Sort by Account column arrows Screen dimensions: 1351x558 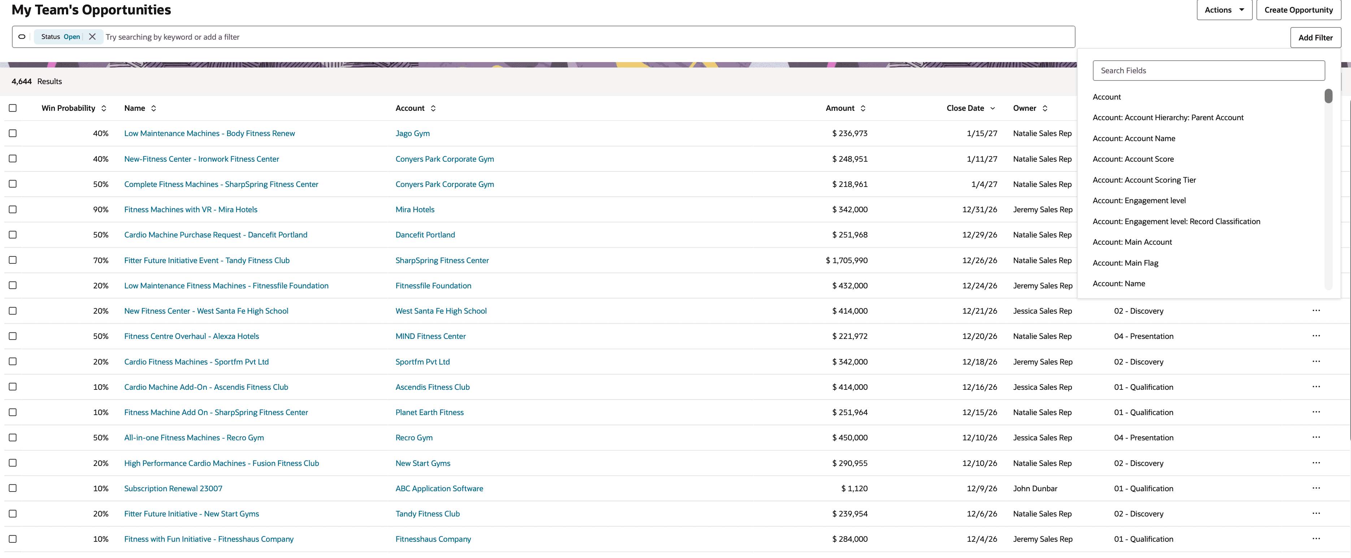(x=433, y=109)
